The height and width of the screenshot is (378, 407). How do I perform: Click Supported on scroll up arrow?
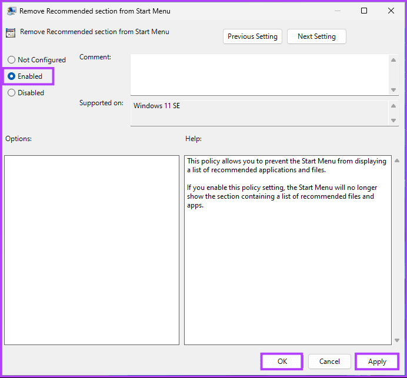coord(393,106)
